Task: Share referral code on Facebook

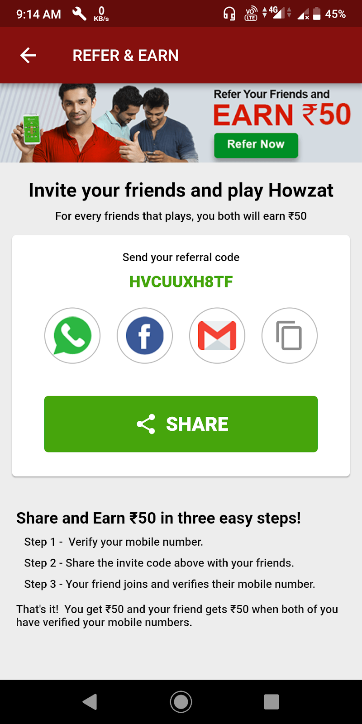Action: tap(145, 336)
